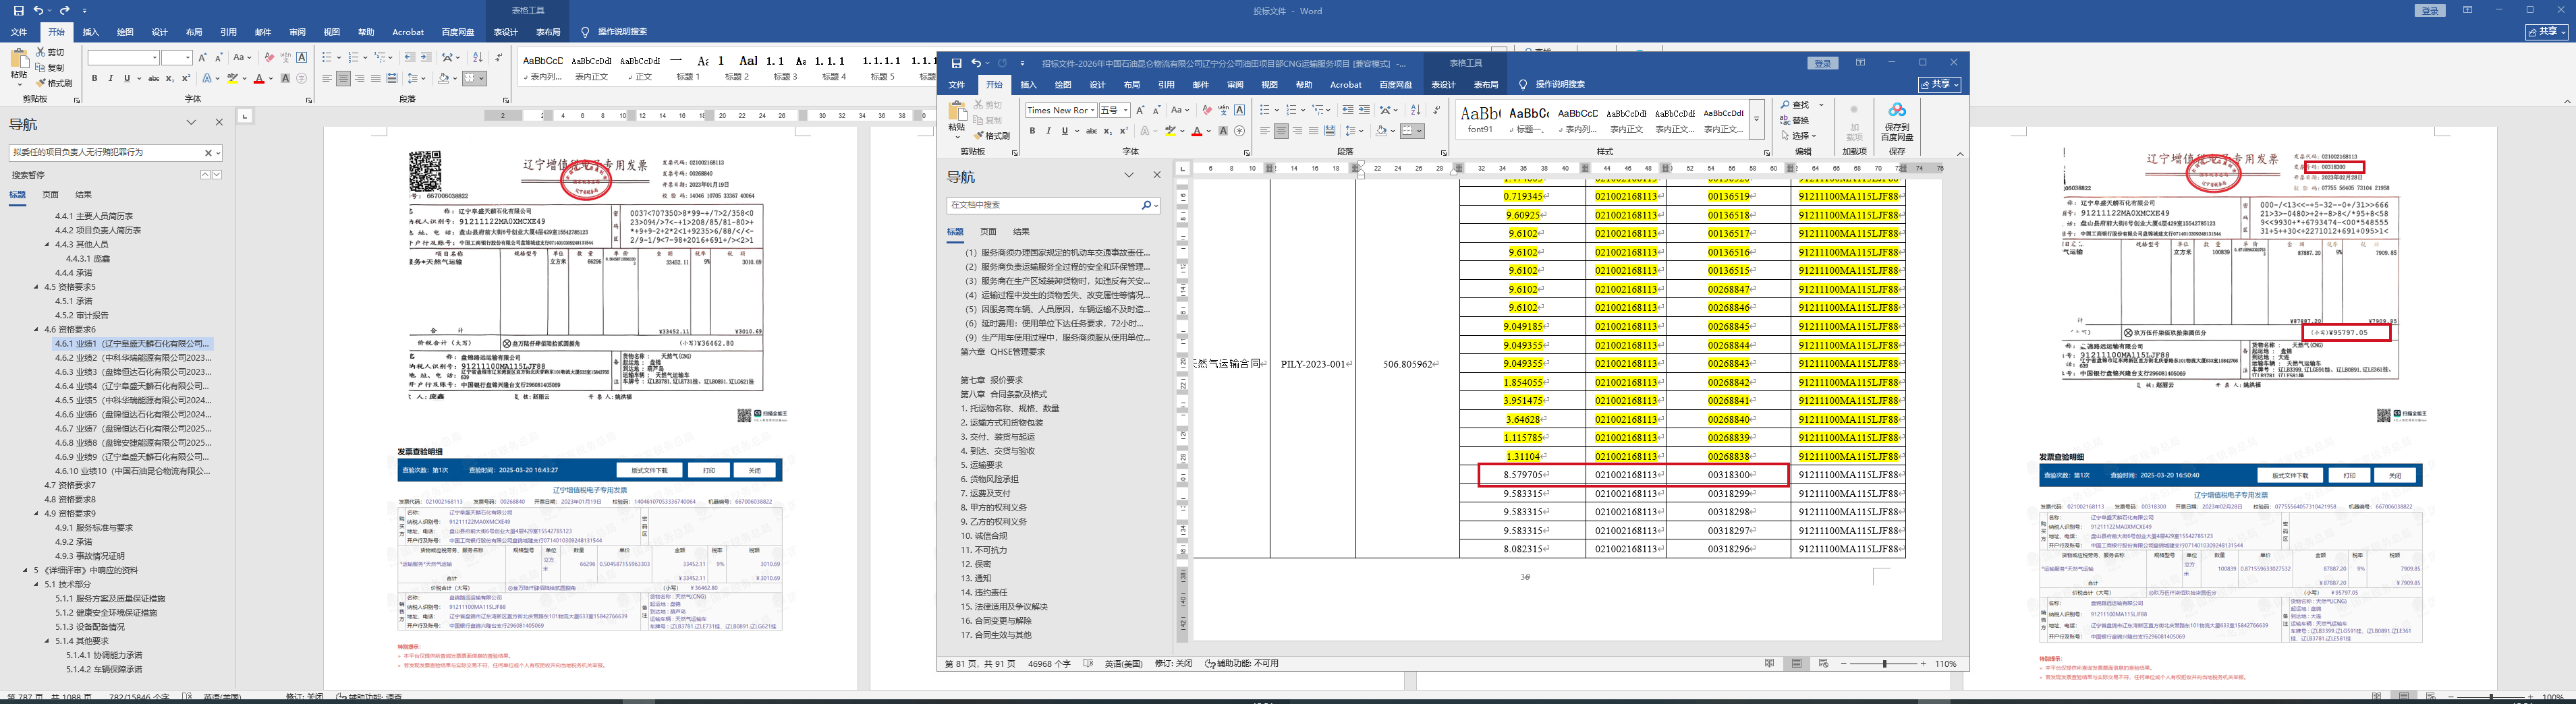The image size is (2576, 704).
Task: Toggle underline in the 招标文件 window
Action: [x=1063, y=131]
